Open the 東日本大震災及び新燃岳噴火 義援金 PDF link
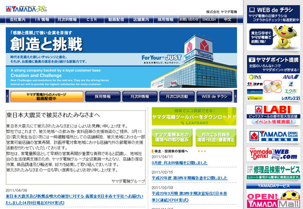 74,200
